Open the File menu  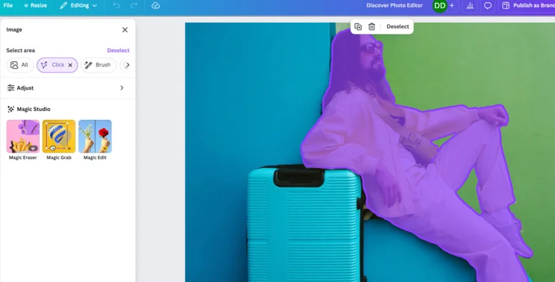pos(8,6)
